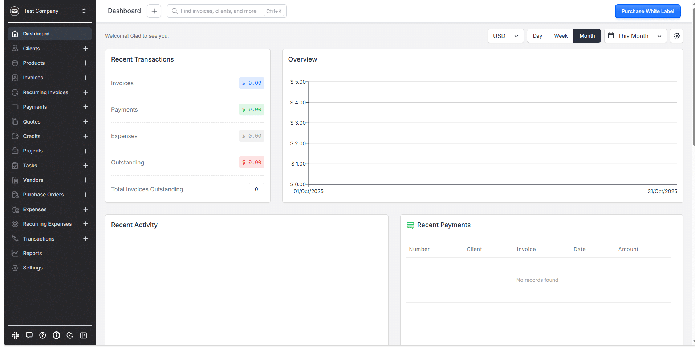Open the about info icon
695x347 pixels.
point(56,335)
